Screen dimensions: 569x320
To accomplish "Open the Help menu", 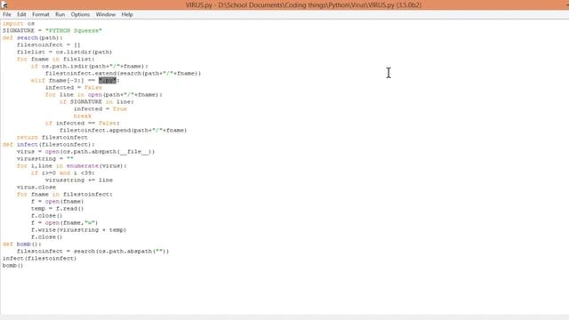I will point(127,14).
